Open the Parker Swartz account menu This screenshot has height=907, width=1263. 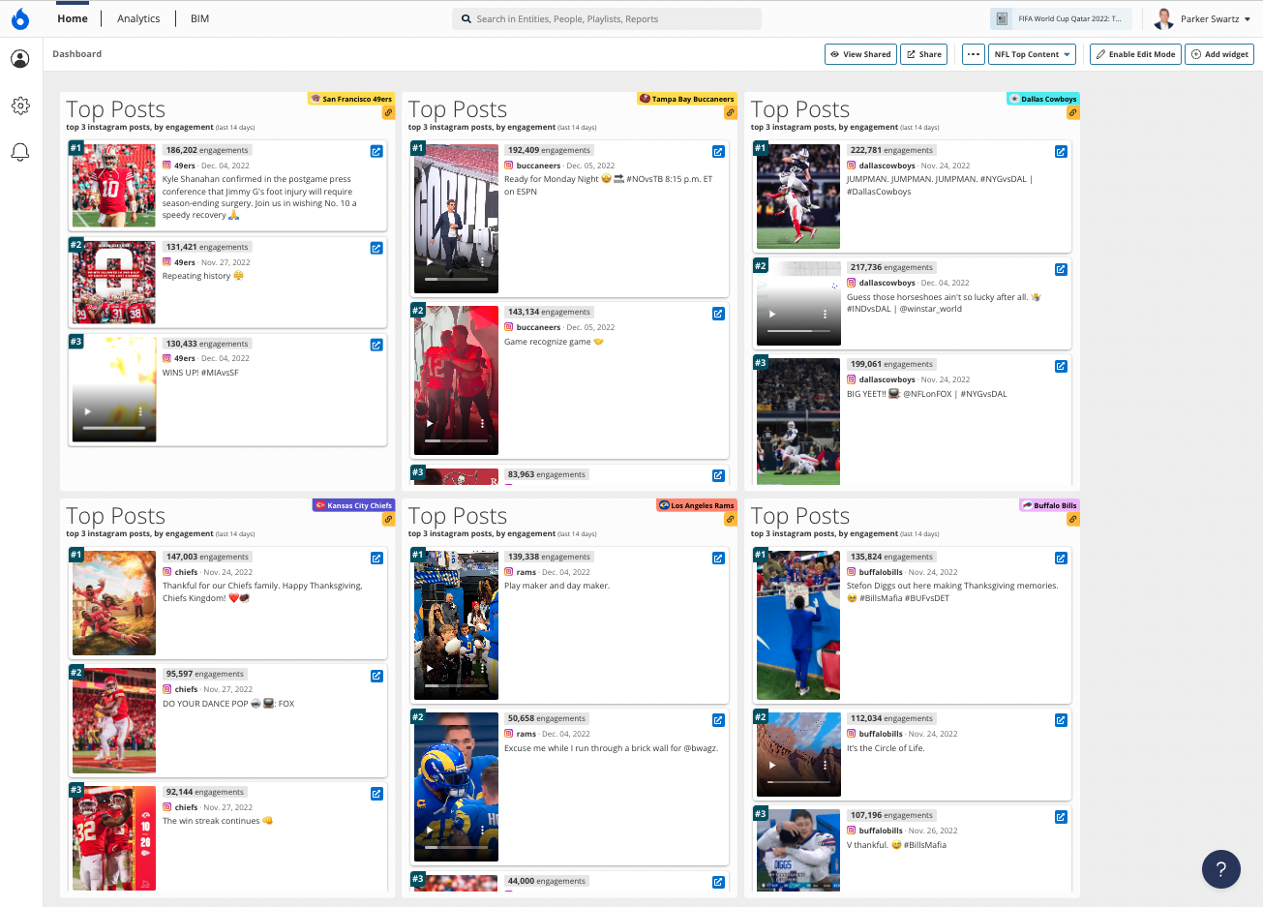(x=1202, y=18)
